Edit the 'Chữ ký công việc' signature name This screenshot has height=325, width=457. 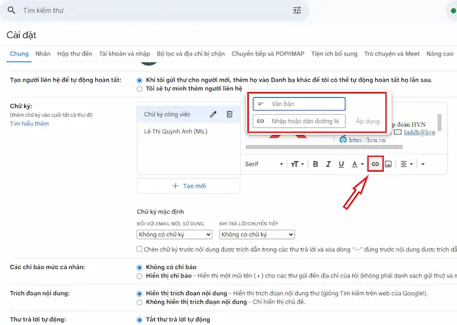[x=213, y=114]
